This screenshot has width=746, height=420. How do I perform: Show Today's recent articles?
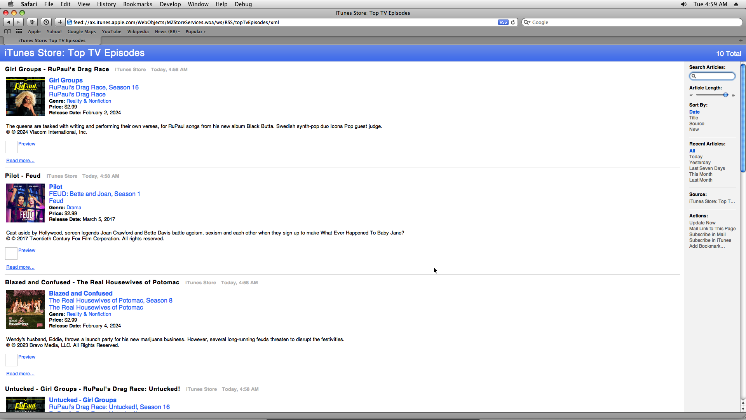click(x=696, y=157)
